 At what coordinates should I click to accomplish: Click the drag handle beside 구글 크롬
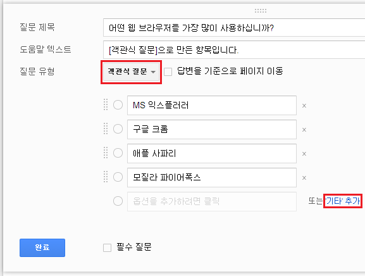click(x=106, y=129)
